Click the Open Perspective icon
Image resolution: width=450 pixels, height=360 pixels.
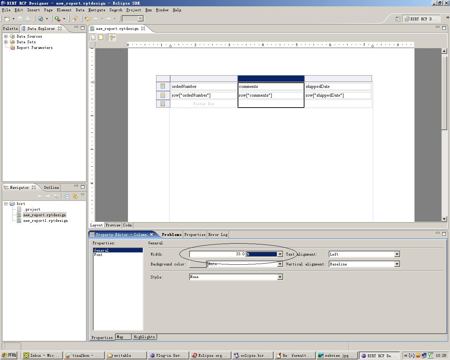398,19
